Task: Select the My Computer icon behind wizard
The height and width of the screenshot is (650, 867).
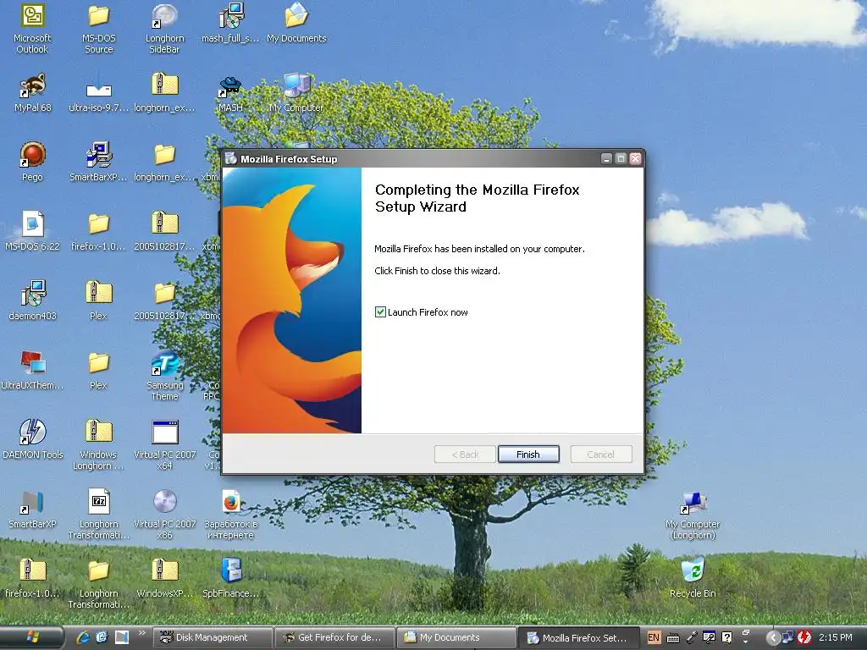Action: (296, 85)
